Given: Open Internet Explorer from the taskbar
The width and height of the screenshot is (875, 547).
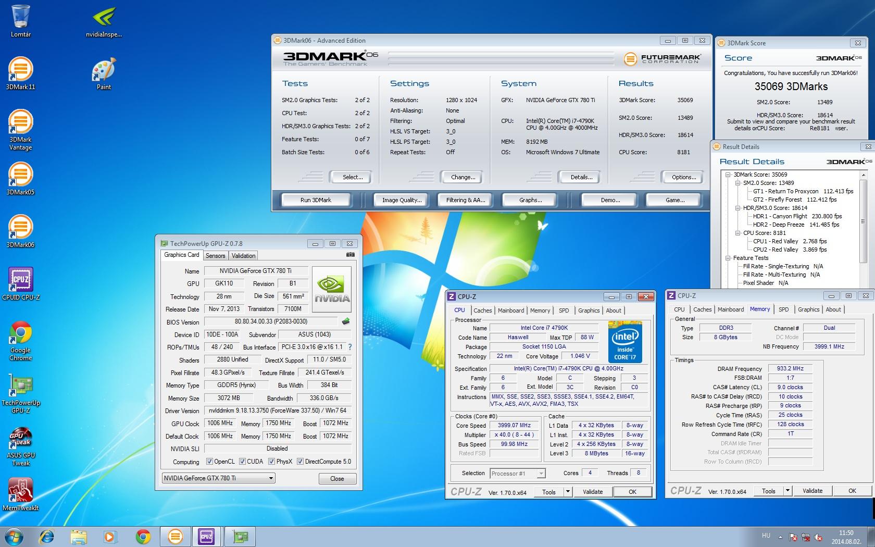Looking at the screenshot, I should pos(47,536).
